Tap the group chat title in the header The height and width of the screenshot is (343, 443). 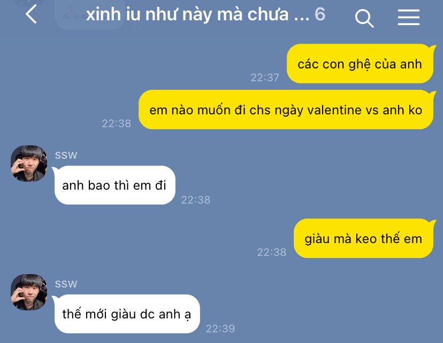coord(197,14)
